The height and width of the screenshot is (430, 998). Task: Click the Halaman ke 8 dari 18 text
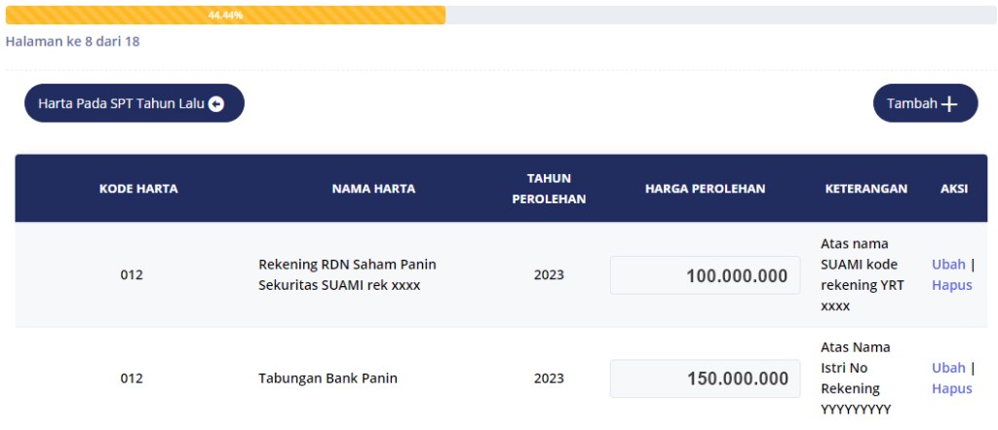click(x=73, y=42)
